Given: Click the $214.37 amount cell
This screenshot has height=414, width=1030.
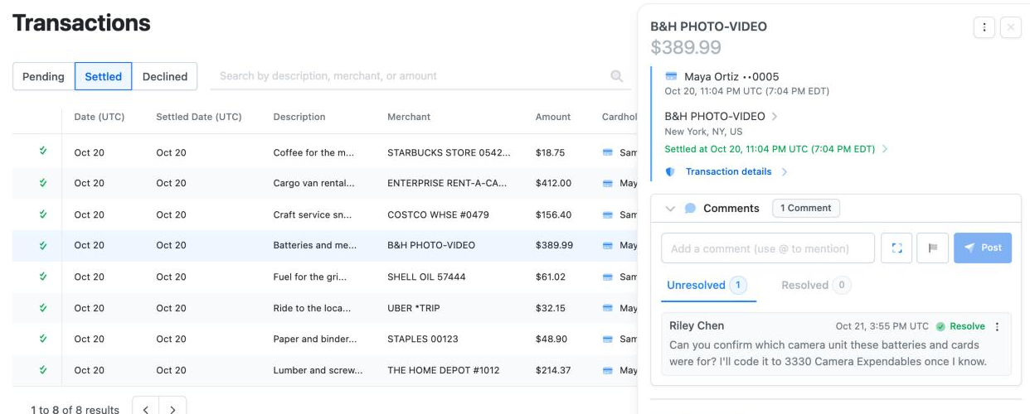Looking at the screenshot, I should tap(553, 370).
